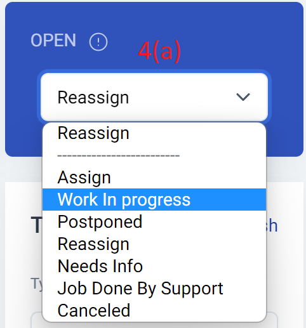The height and width of the screenshot is (328, 306).
Task: Click the red 4(a) annotation
Action: [159, 51]
